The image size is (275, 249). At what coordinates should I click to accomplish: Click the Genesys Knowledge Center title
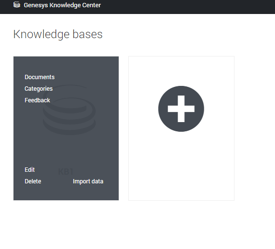(x=62, y=5)
